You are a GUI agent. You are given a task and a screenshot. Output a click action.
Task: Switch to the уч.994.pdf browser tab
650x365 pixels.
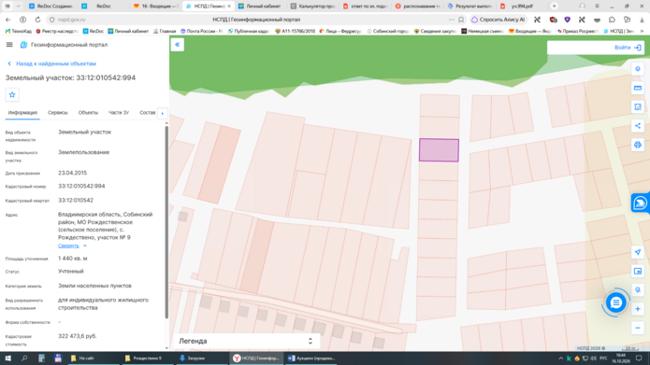click(x=522, y=7)
